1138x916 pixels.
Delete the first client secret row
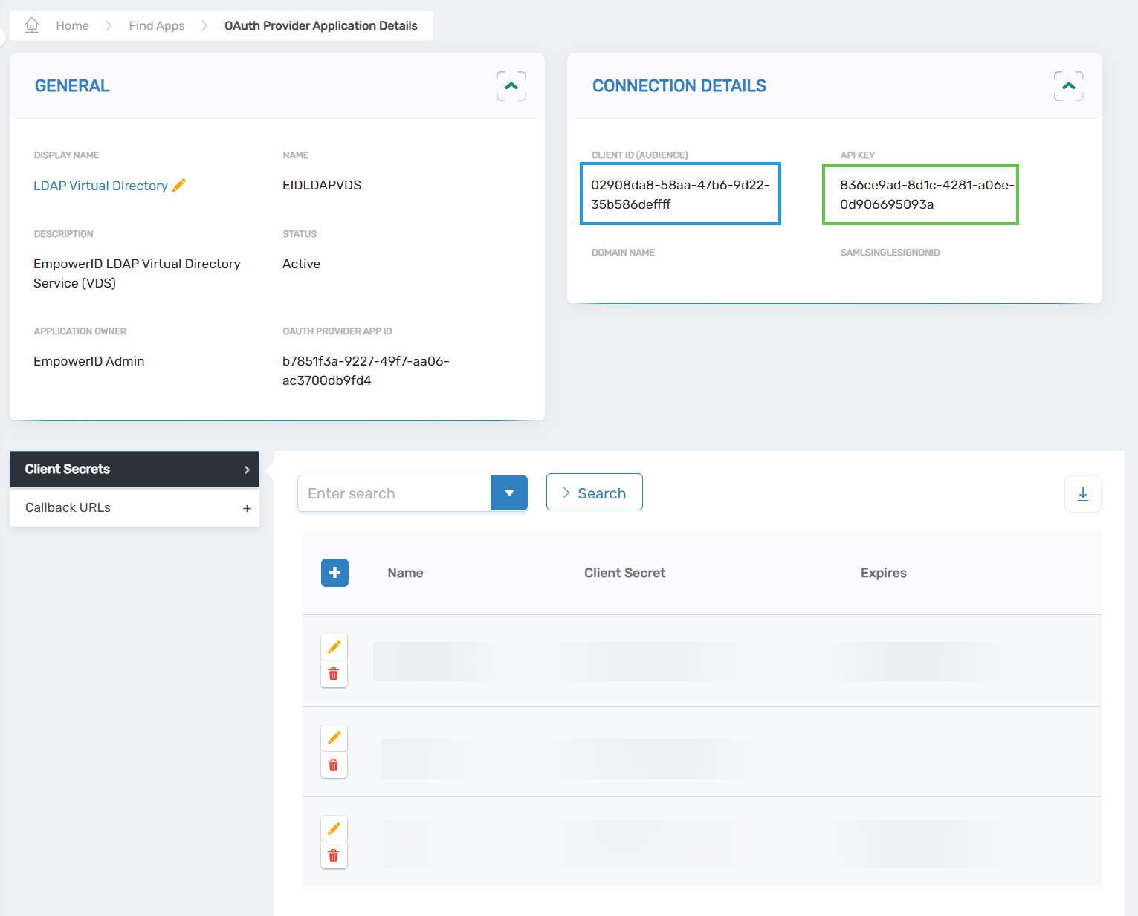[x=334, y=674]
